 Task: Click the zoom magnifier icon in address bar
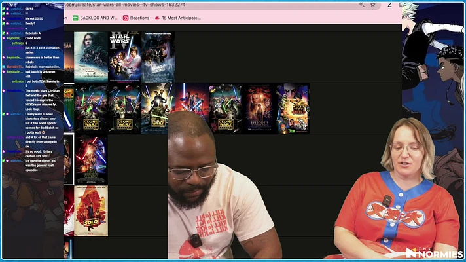click(x=362, y=5)
